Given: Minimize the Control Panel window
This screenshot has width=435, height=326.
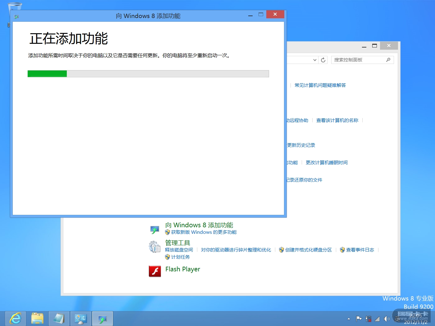Looking at the screenshot, I should tap(364, 46).
